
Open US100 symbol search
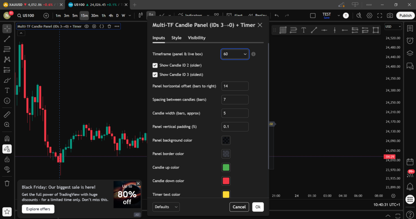(x=26, y=16)
